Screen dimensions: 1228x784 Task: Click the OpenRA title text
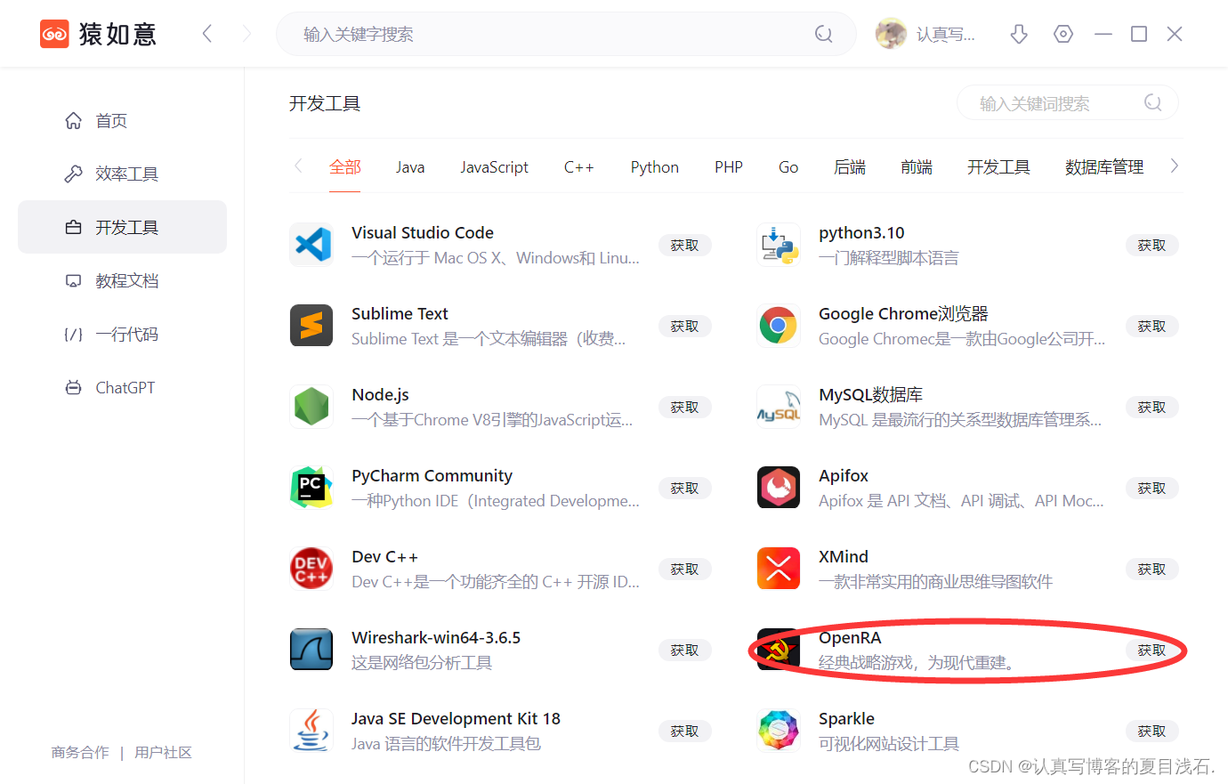850,637
